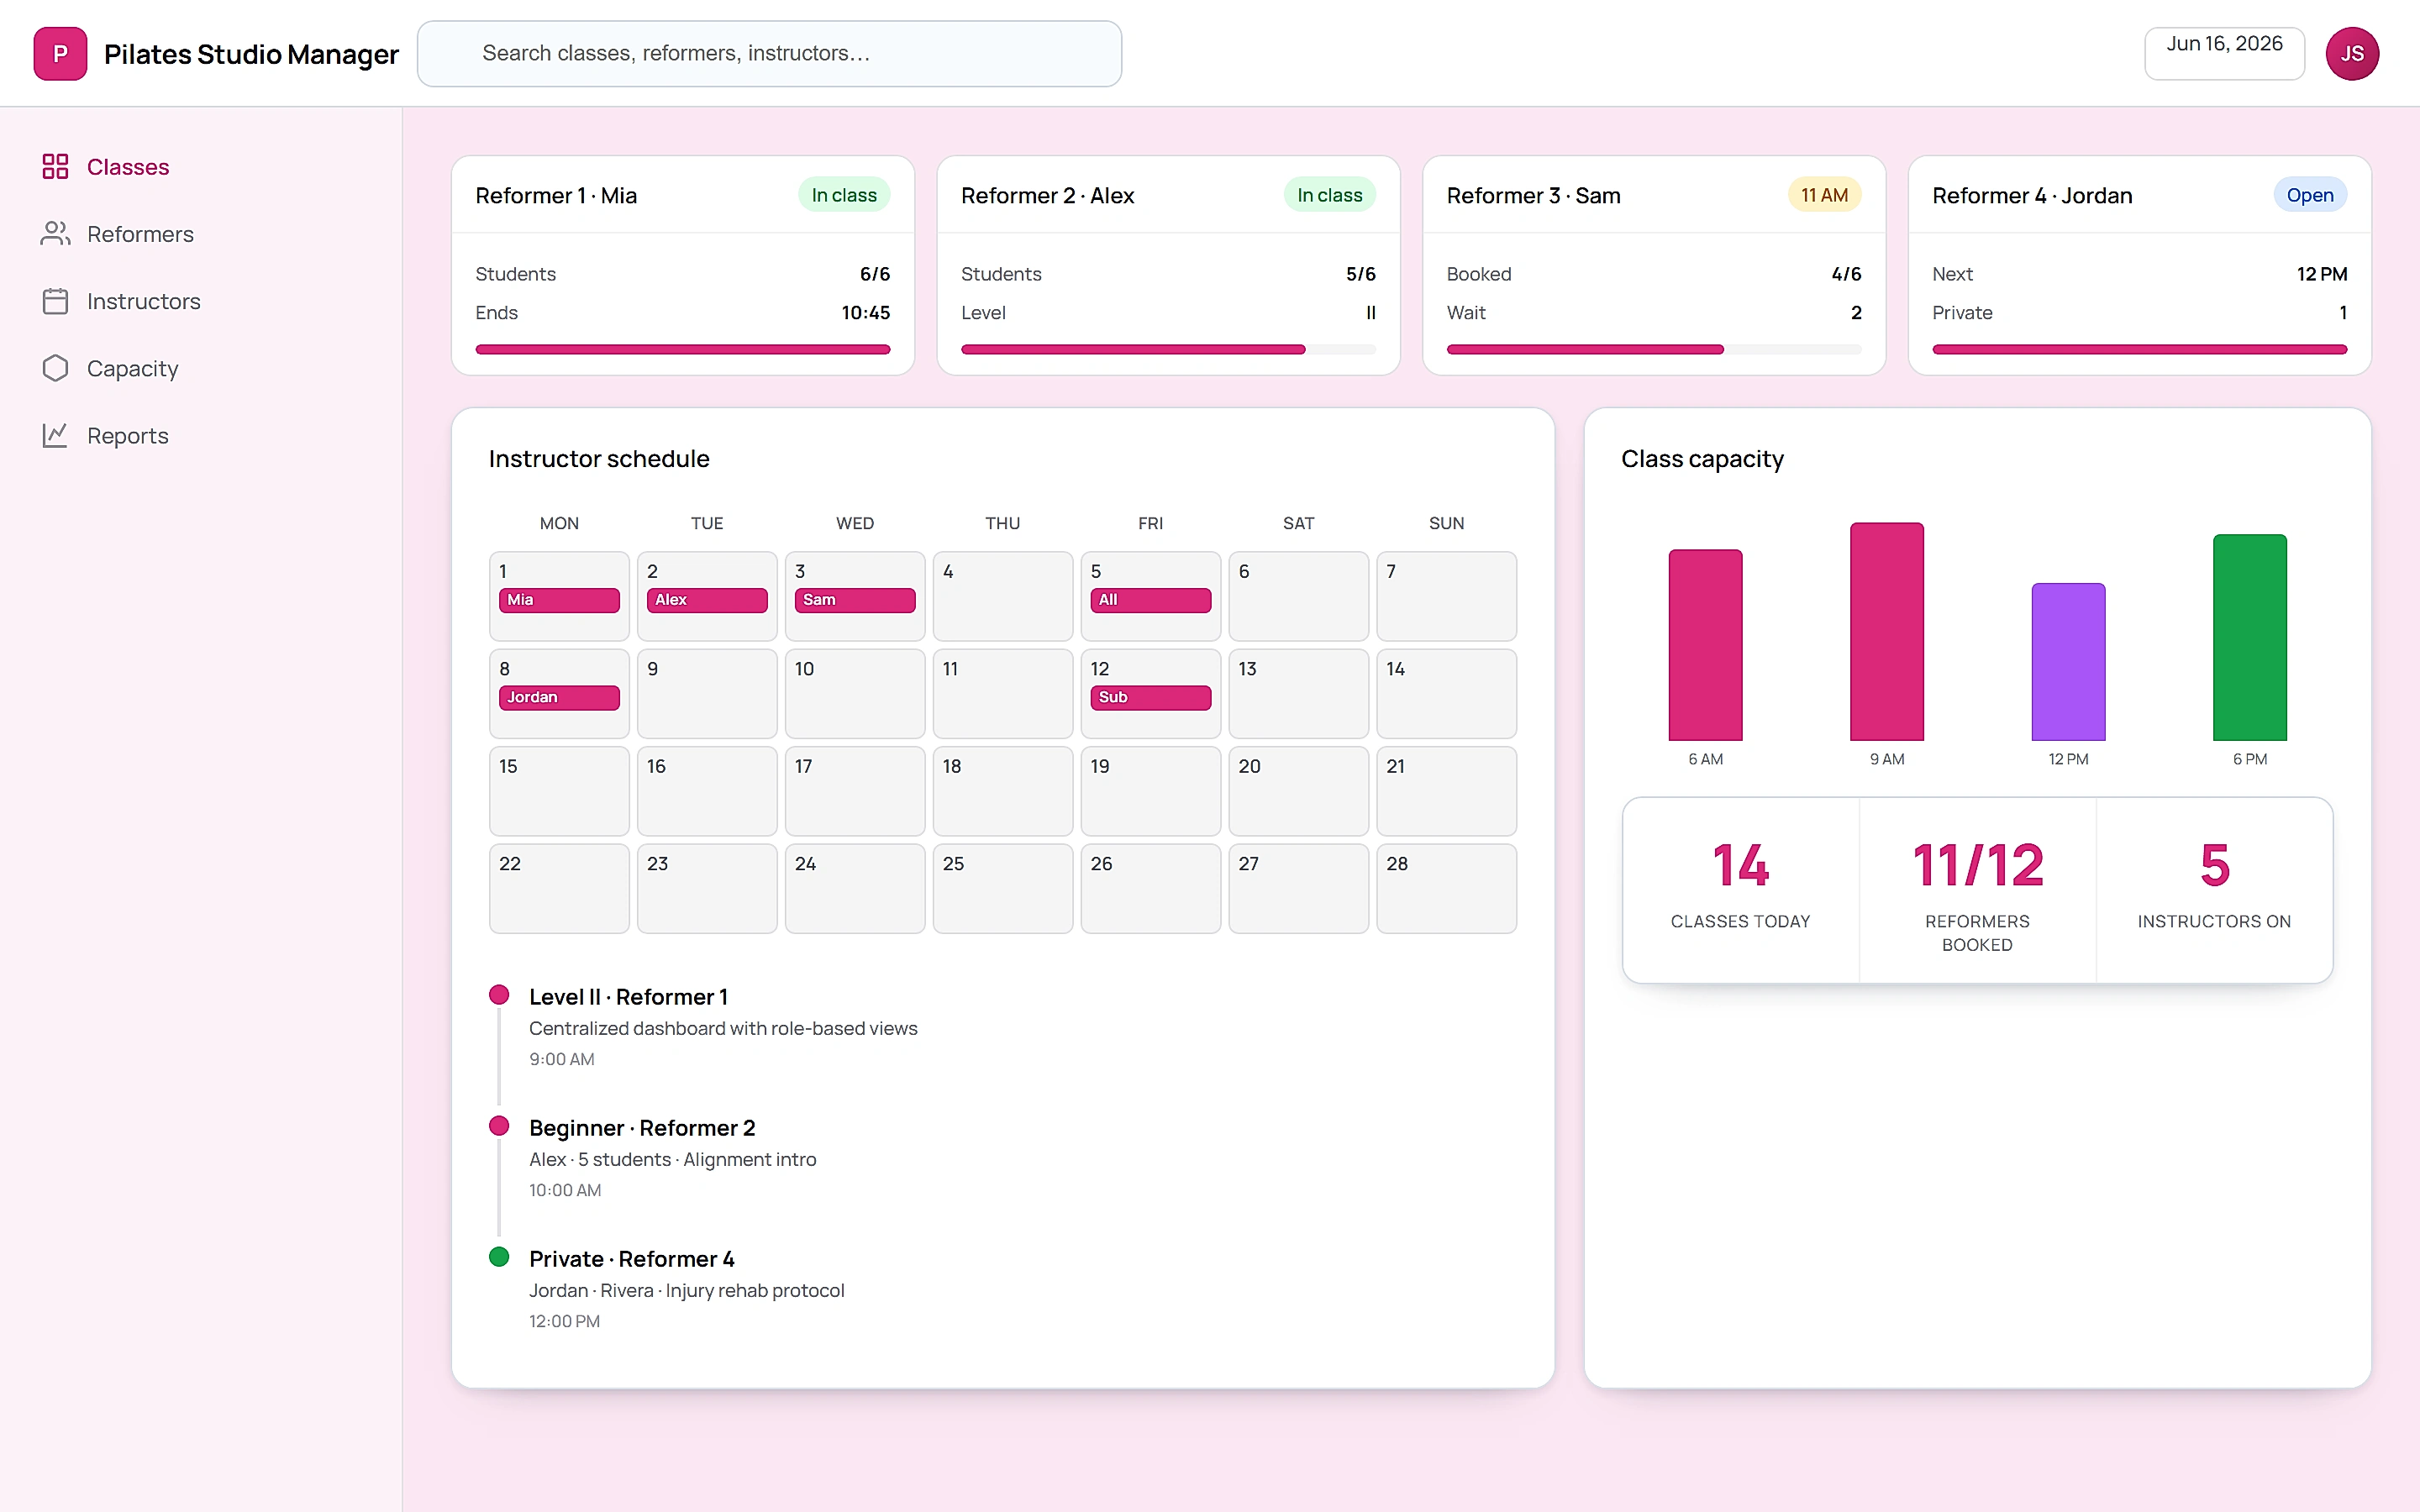Click the Reformer 4 progress bar

tap(2139, 349)
